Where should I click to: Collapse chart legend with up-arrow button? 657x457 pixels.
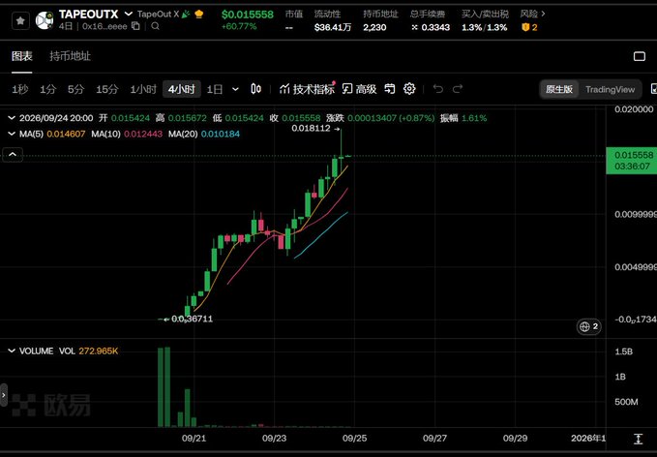[x=13, y=154]
